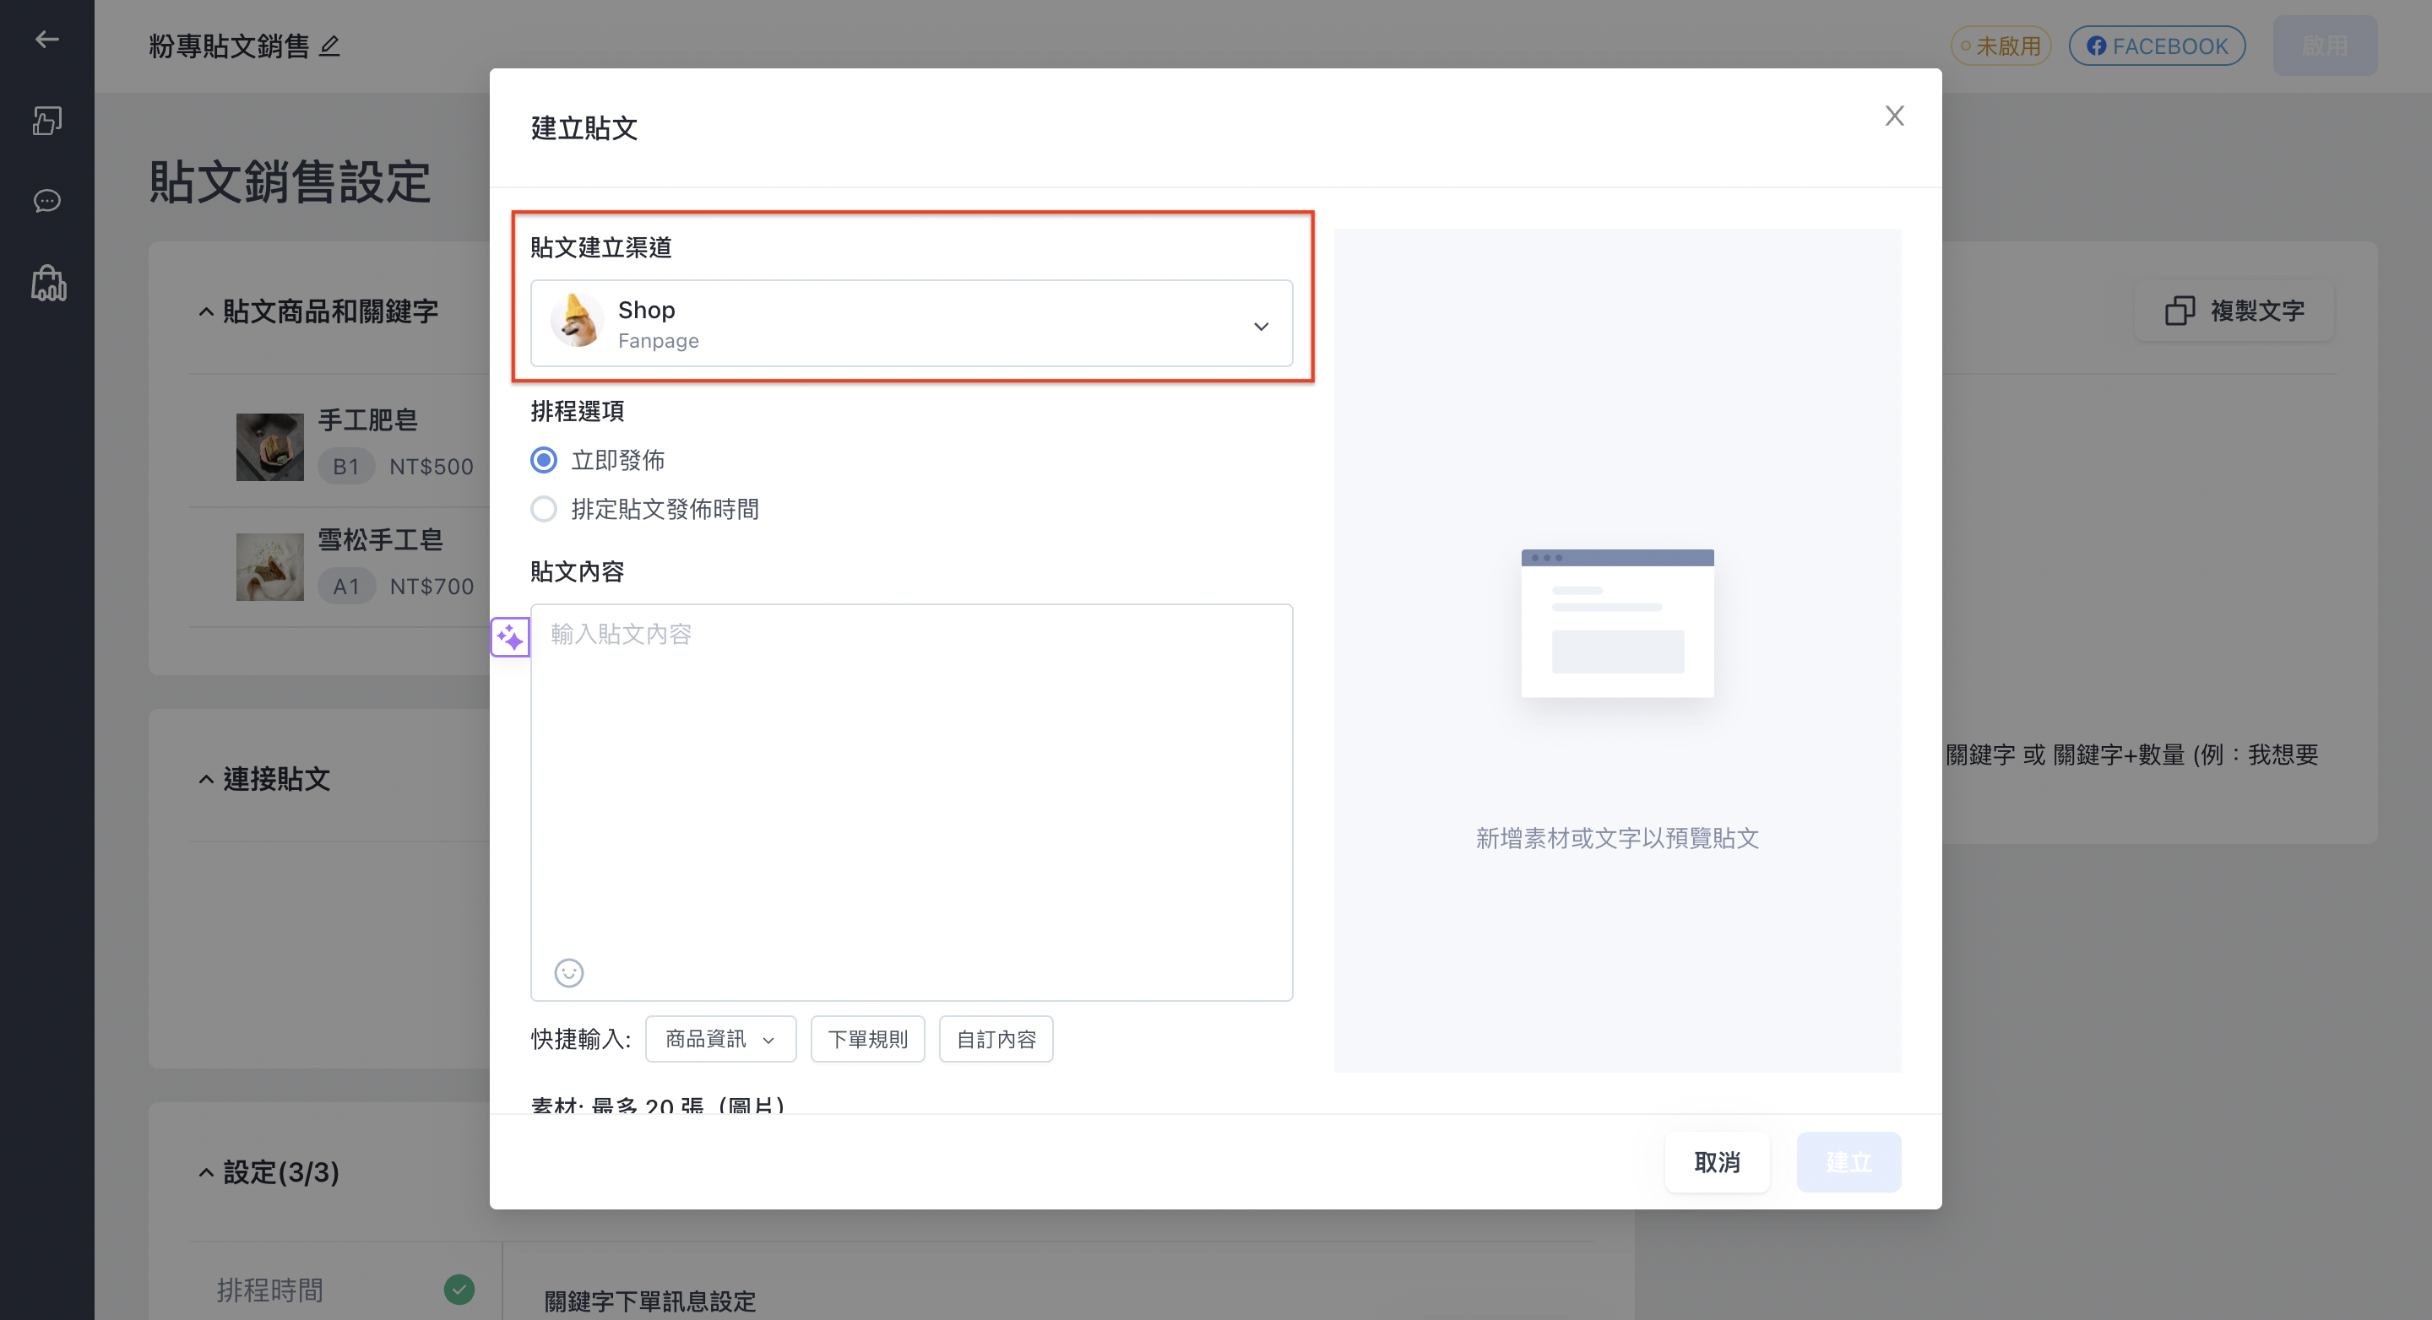
Task: Open the emoji picker smiley icon
Action: (568, 973)
